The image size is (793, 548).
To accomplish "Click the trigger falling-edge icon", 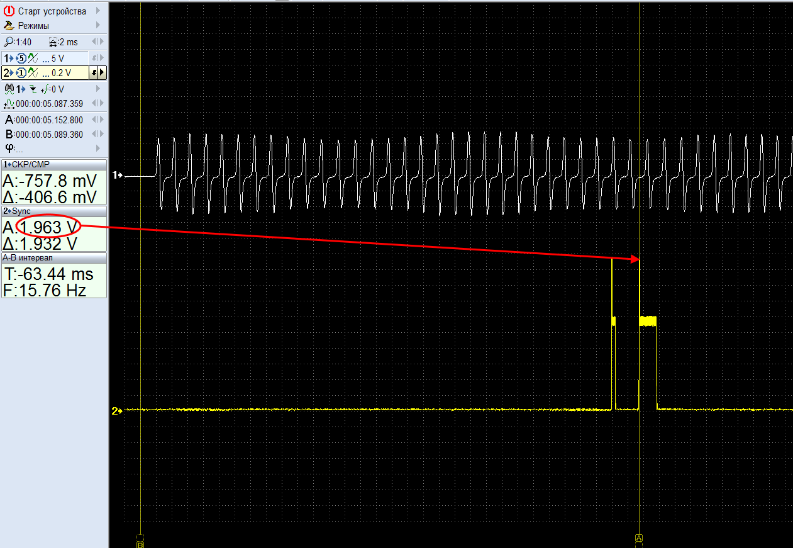I will [x=33, y=89].
